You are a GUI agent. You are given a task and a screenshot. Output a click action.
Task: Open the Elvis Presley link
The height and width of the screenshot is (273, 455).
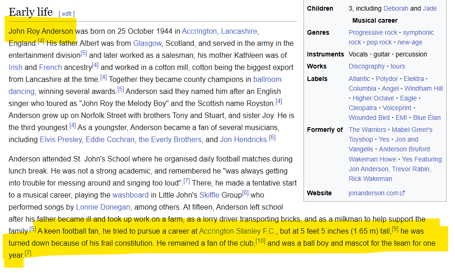tap(61, 140)
